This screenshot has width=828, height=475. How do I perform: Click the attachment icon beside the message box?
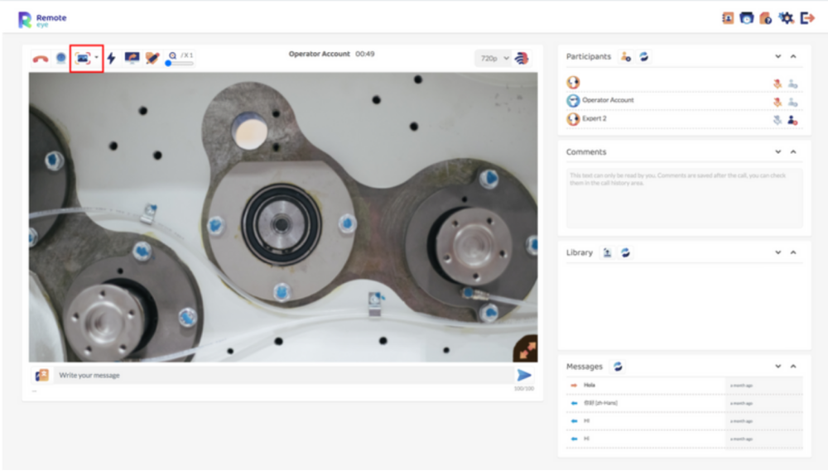click(41, 375)
